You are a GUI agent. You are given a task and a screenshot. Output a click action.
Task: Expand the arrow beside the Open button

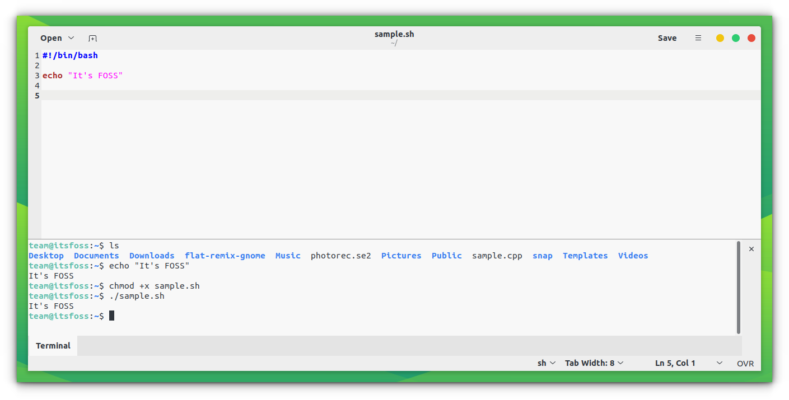pos(71,38)
